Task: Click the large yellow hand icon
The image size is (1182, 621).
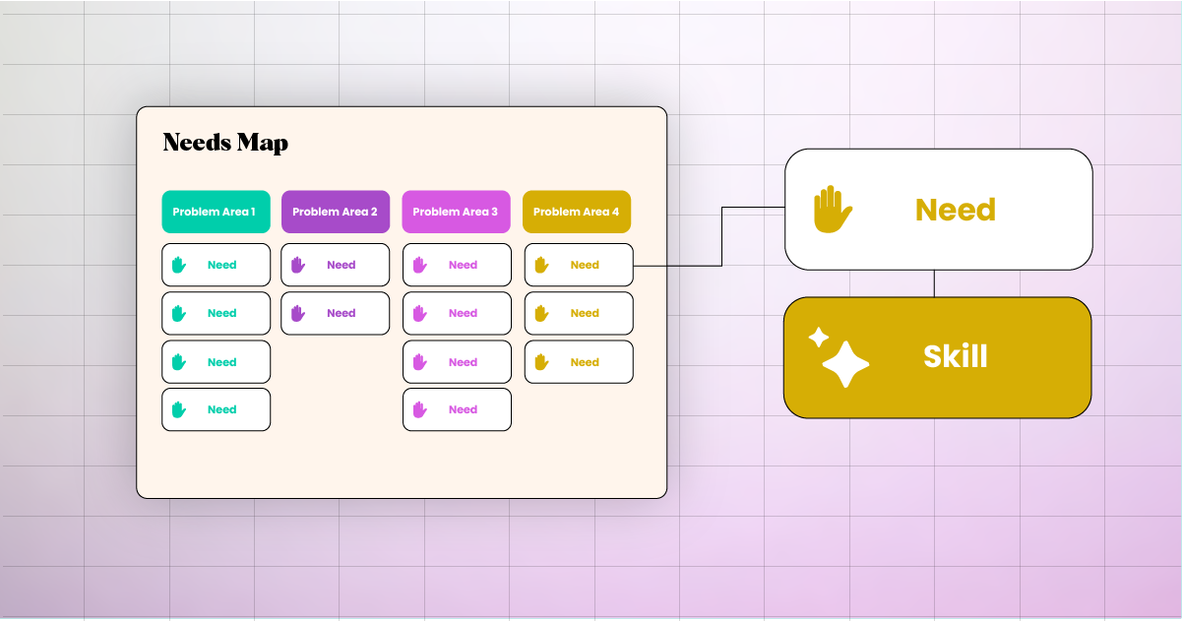Action: coord(832,210)
